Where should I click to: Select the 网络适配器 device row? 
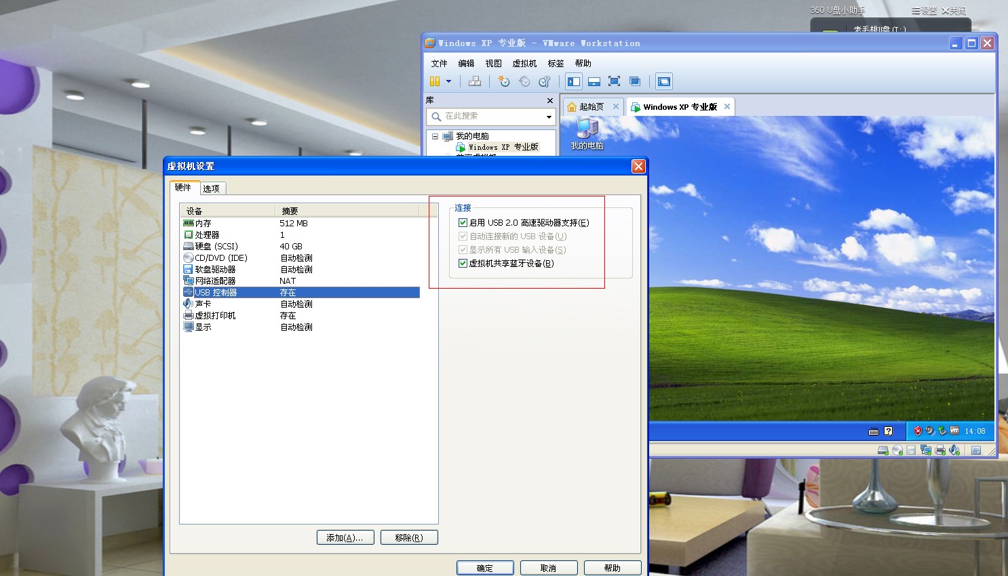(301, 281)
